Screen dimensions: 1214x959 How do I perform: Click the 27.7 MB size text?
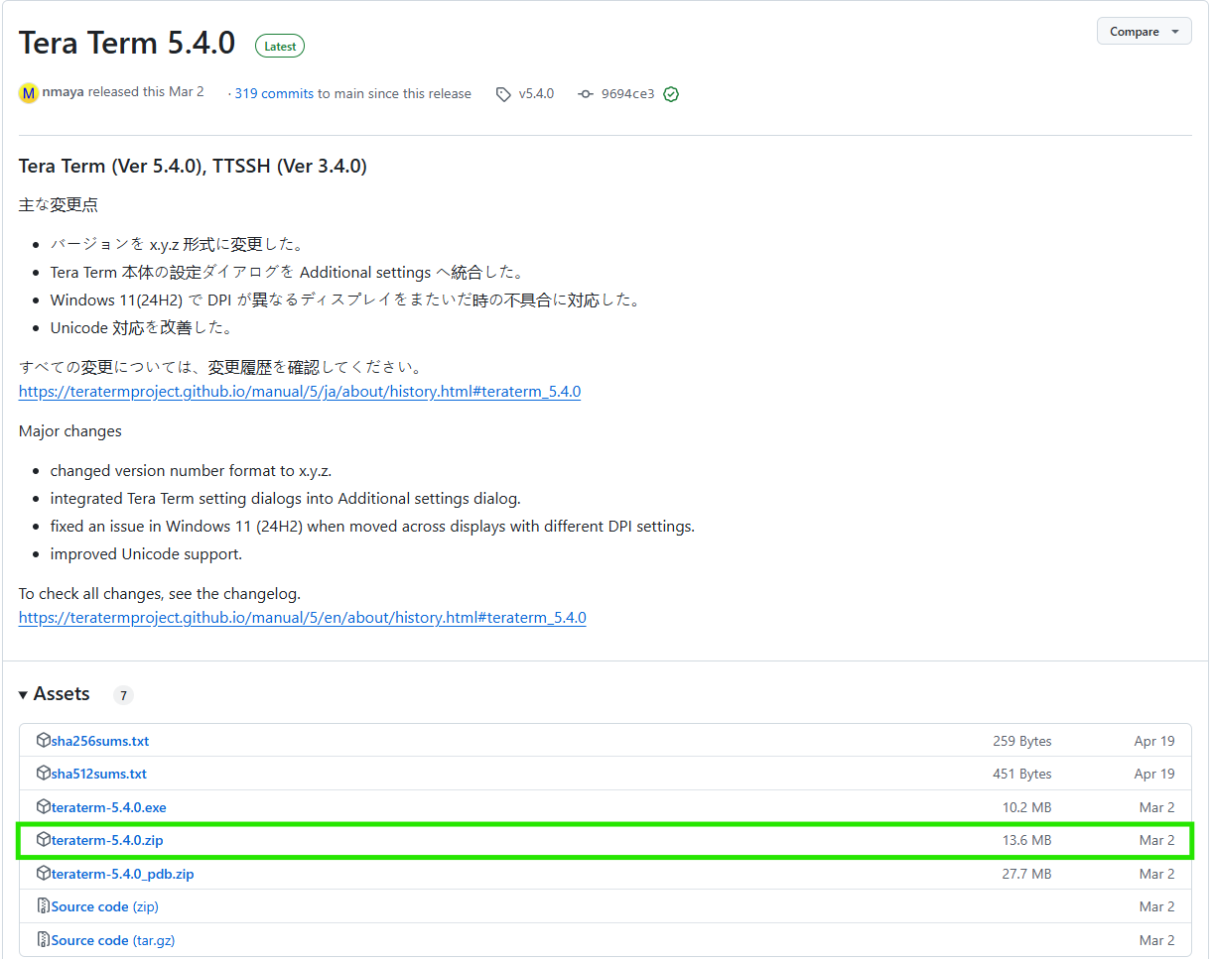[x=1026, y=874]
